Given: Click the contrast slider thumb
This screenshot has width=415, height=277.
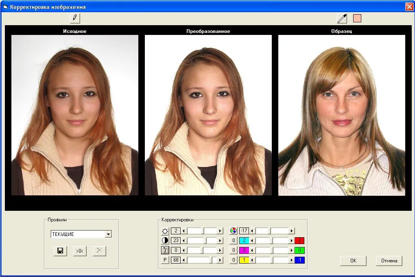Looking at the screenshot, I should [205, 240].
